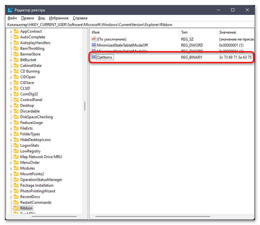Click the key tree horizontal scrollbar
Viewport: 260px width, 225px height.
pos(54,216)
